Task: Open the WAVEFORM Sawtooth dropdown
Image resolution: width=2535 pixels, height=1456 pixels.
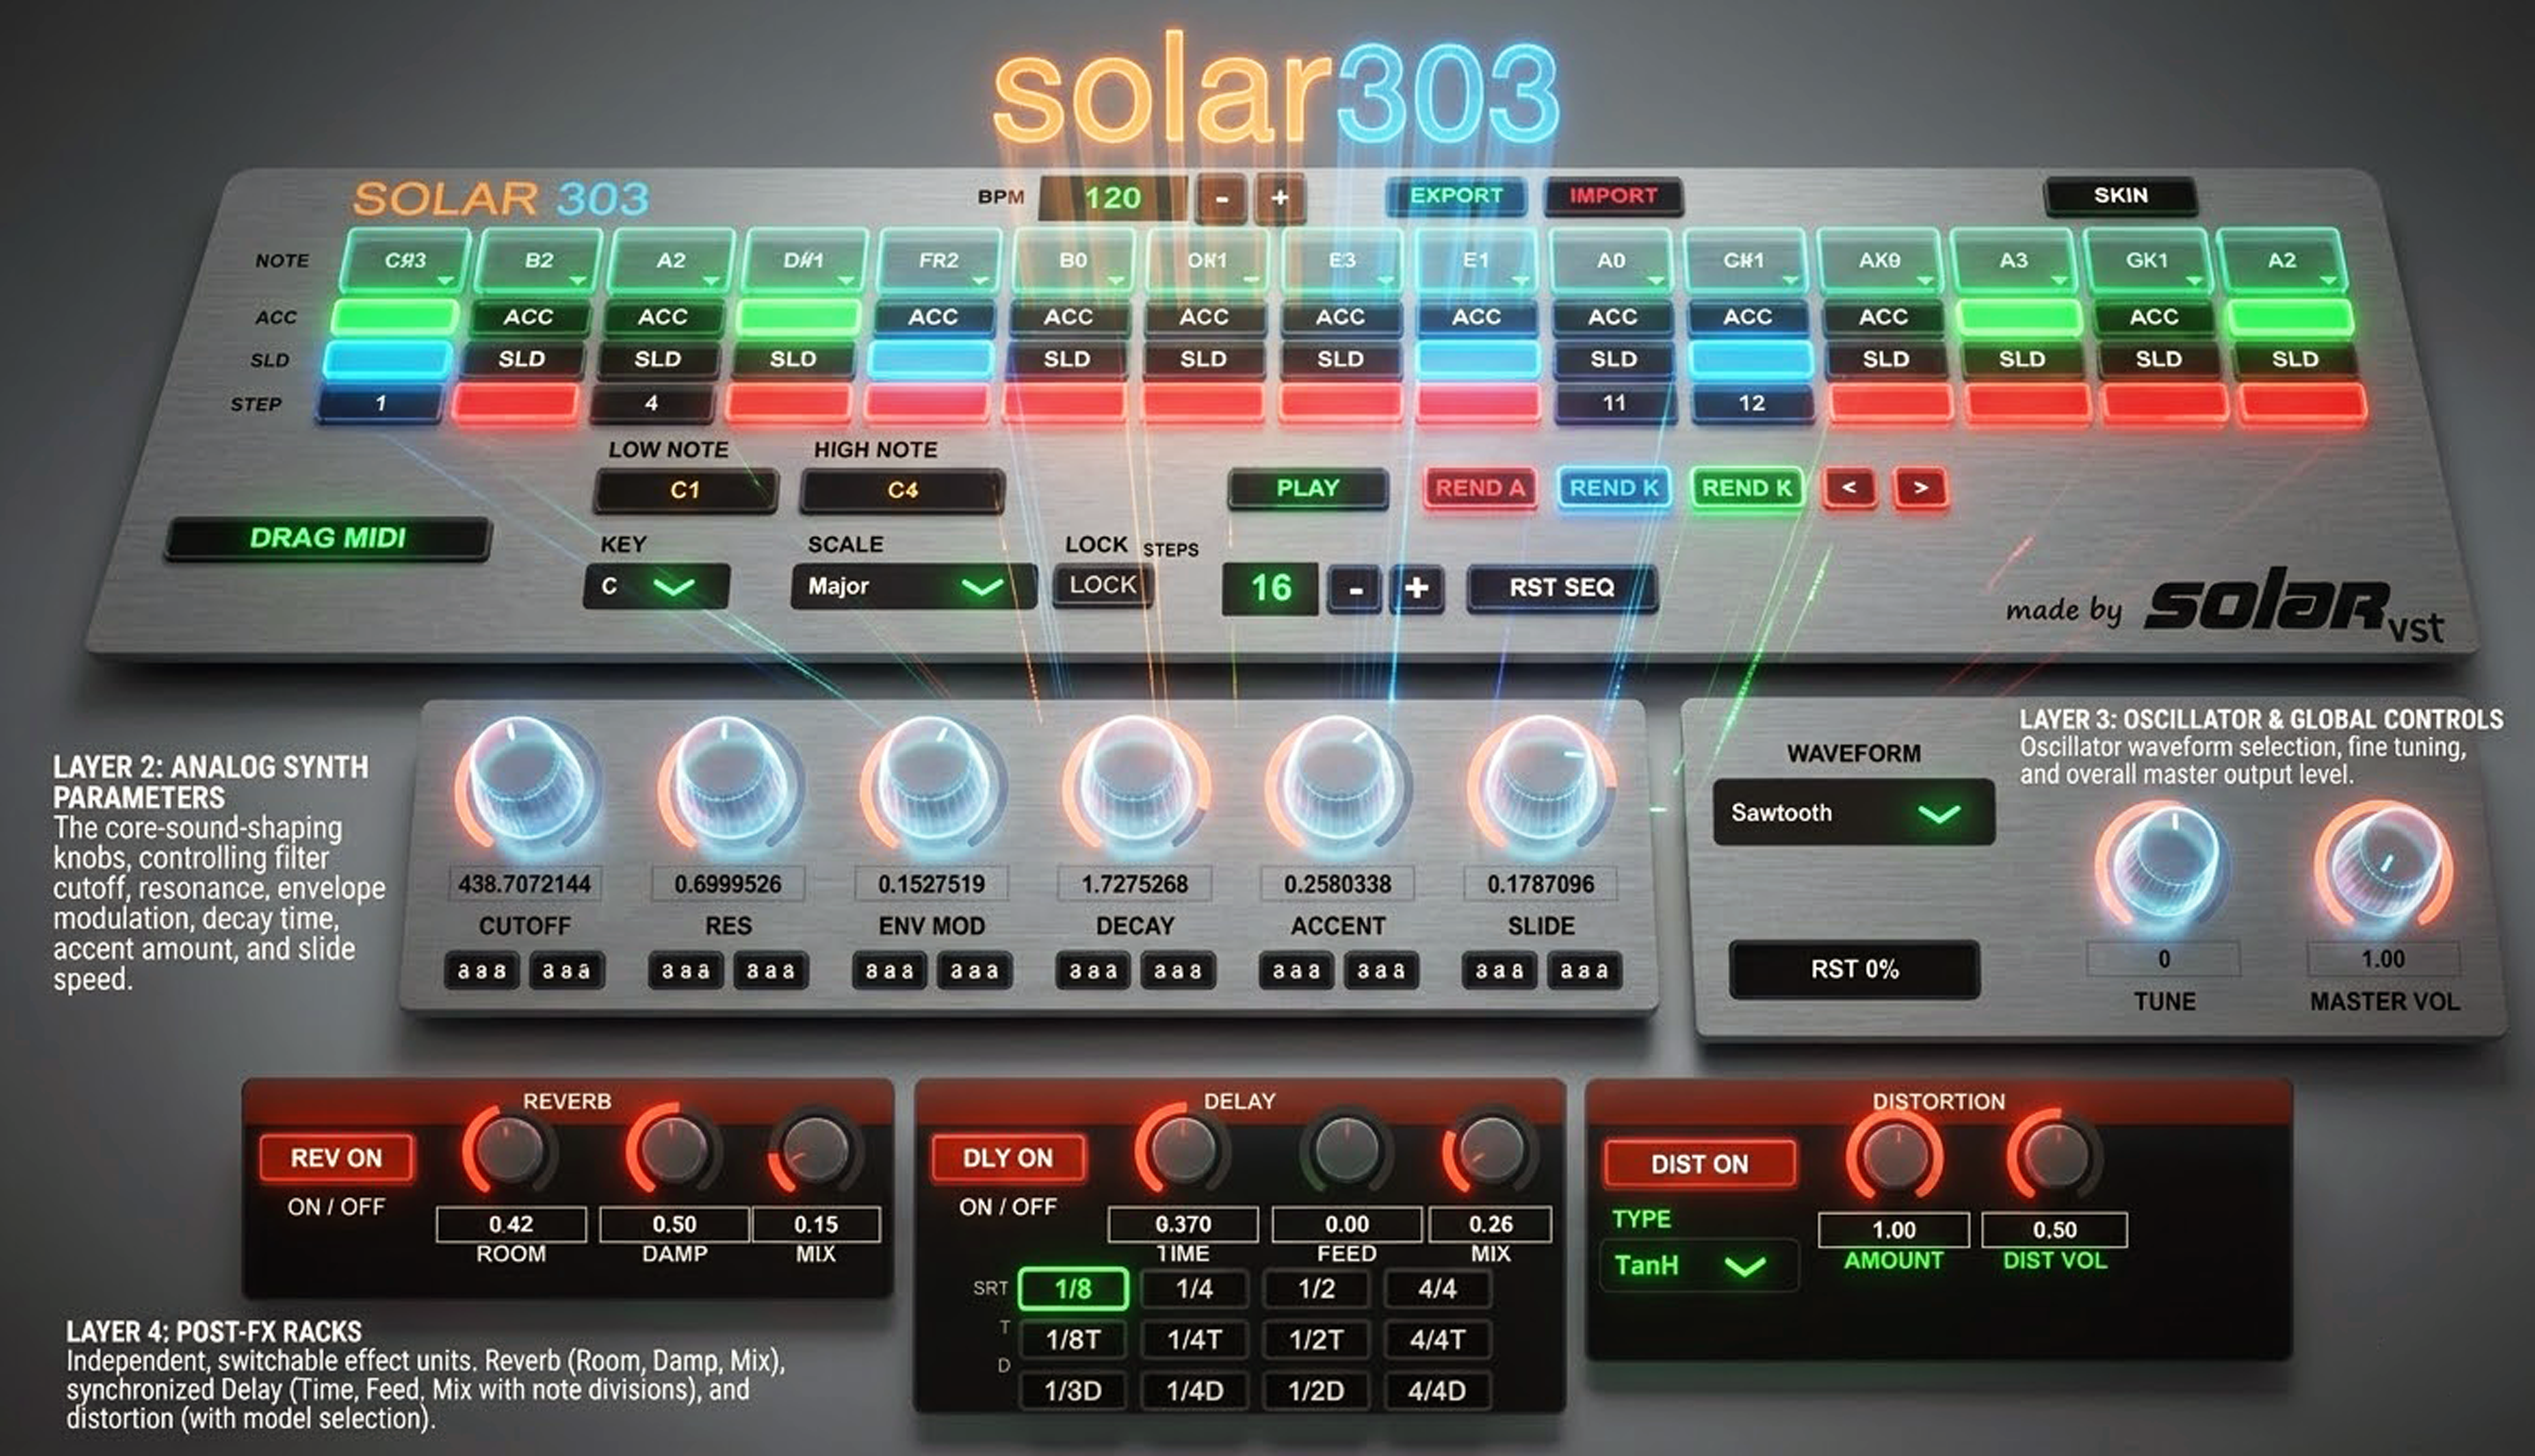Action: tap(1853, 813)
